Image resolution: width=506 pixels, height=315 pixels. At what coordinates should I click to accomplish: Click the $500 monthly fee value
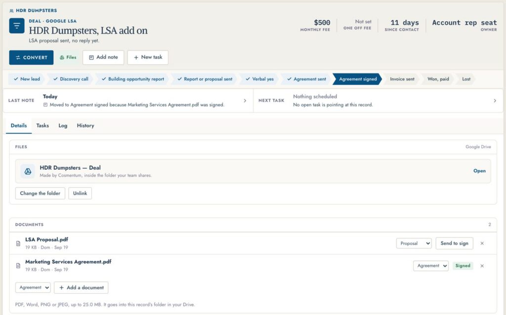322,23
